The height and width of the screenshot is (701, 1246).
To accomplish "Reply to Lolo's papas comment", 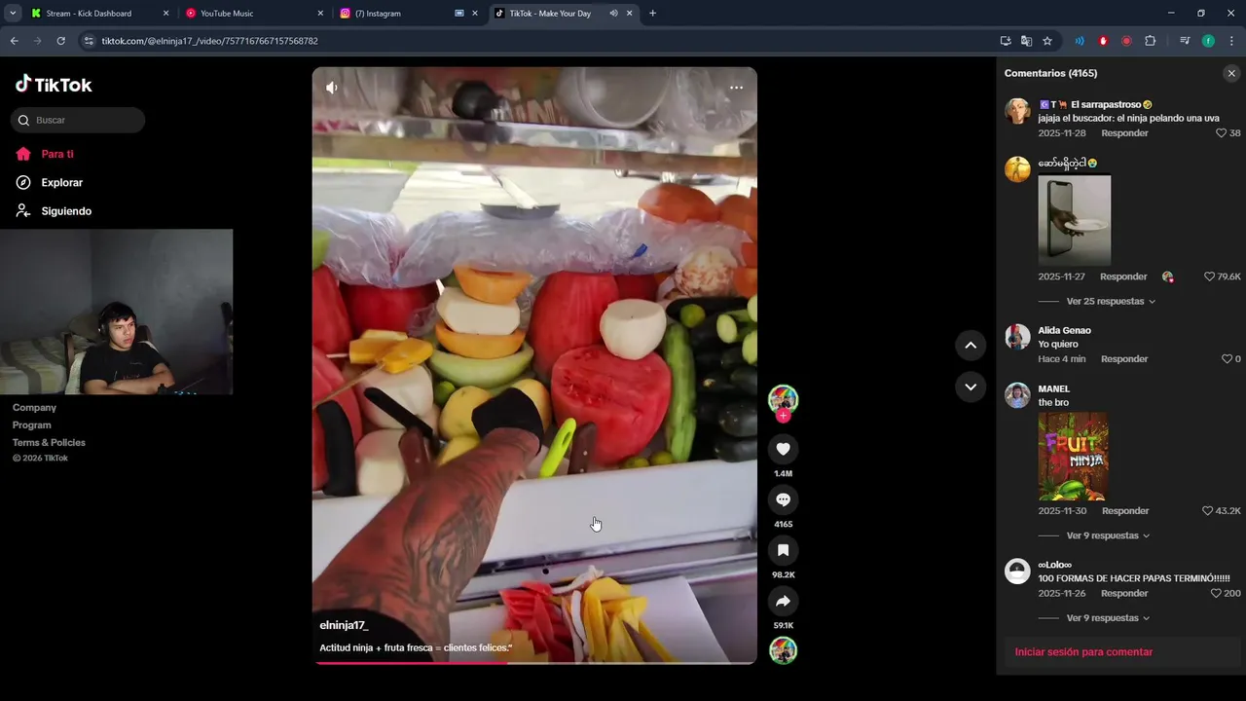I will pyautogui.click(x=1124, y=594).
